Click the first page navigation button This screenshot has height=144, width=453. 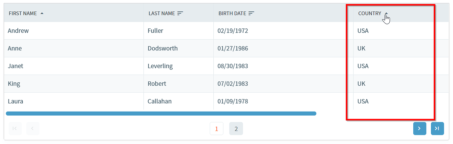click(15, 129)
